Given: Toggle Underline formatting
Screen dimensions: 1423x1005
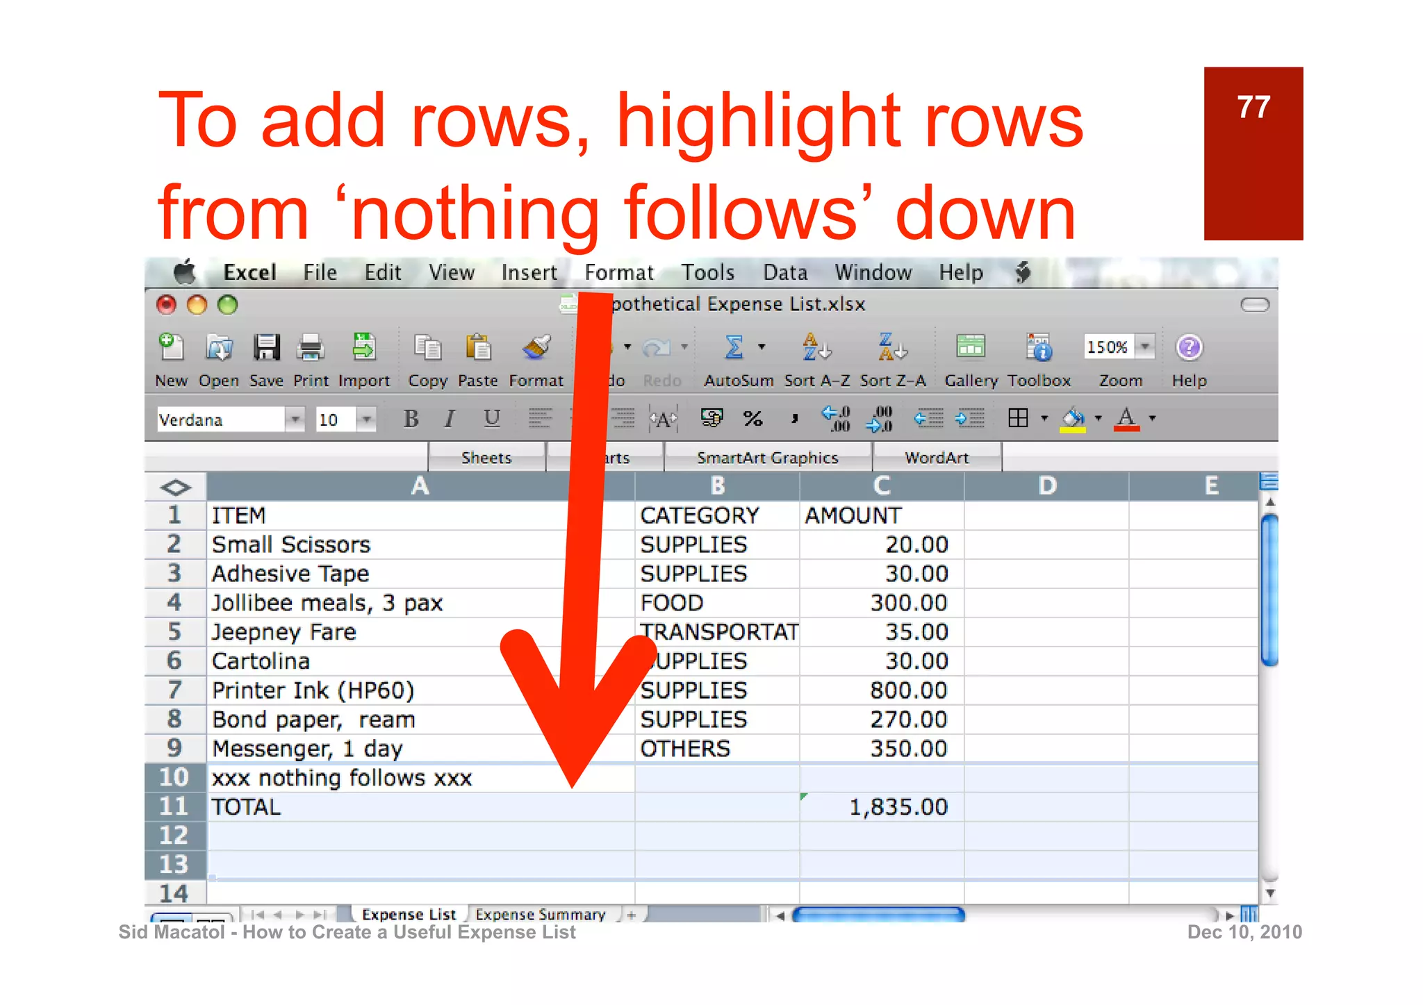Looking at the screenshot, I should (x=491, y=418).
